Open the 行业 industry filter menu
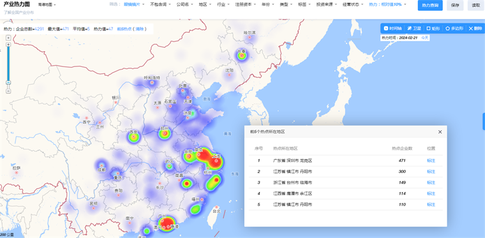The image size is (485, 238). [x=223, y=4]
